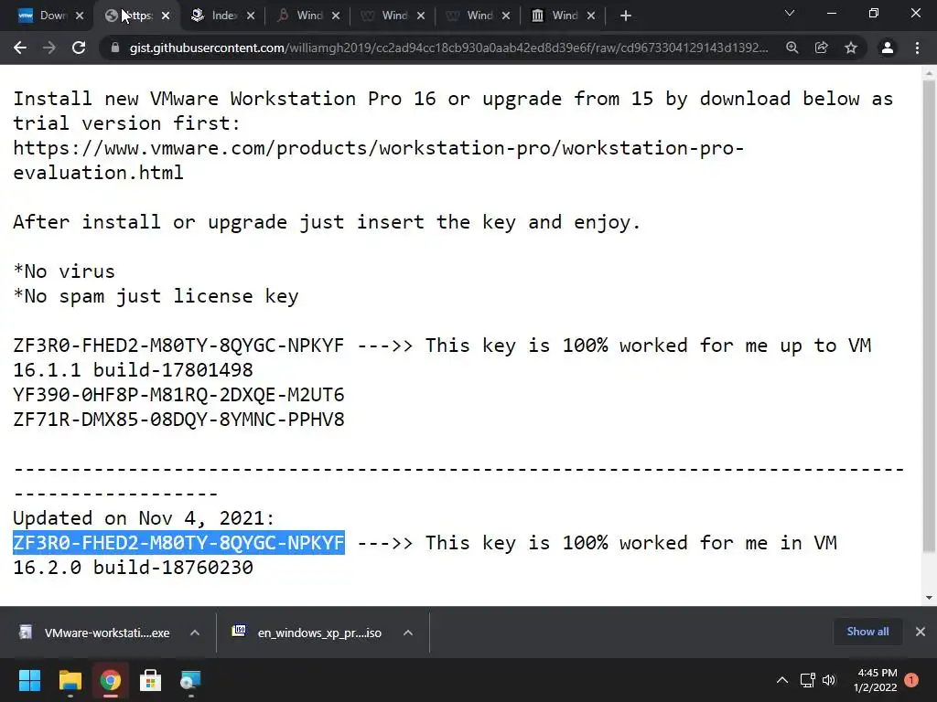Click Show all downloads

tap(867, 632)
